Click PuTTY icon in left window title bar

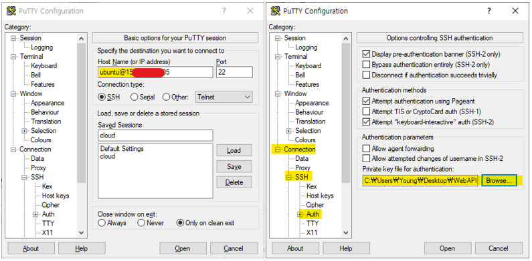tap(11, 11)
